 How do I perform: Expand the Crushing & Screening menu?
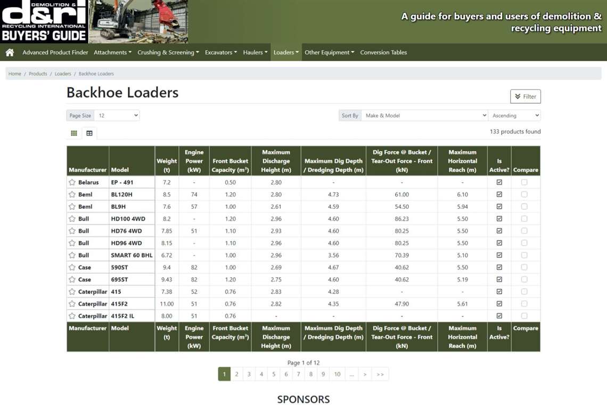pos(168,52)
